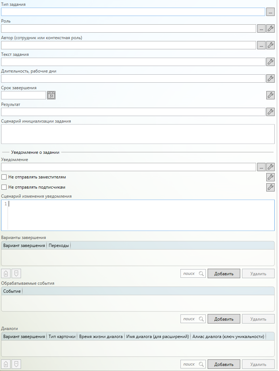This screenshot has width=279, height=371.
Task: Click the wrench icon for Длительность, рабочие дни
Action: (270, 78)
